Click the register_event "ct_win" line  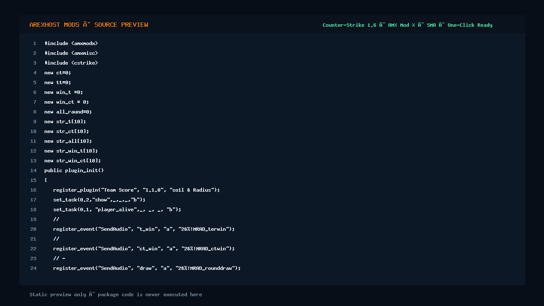tap(144, 249)
